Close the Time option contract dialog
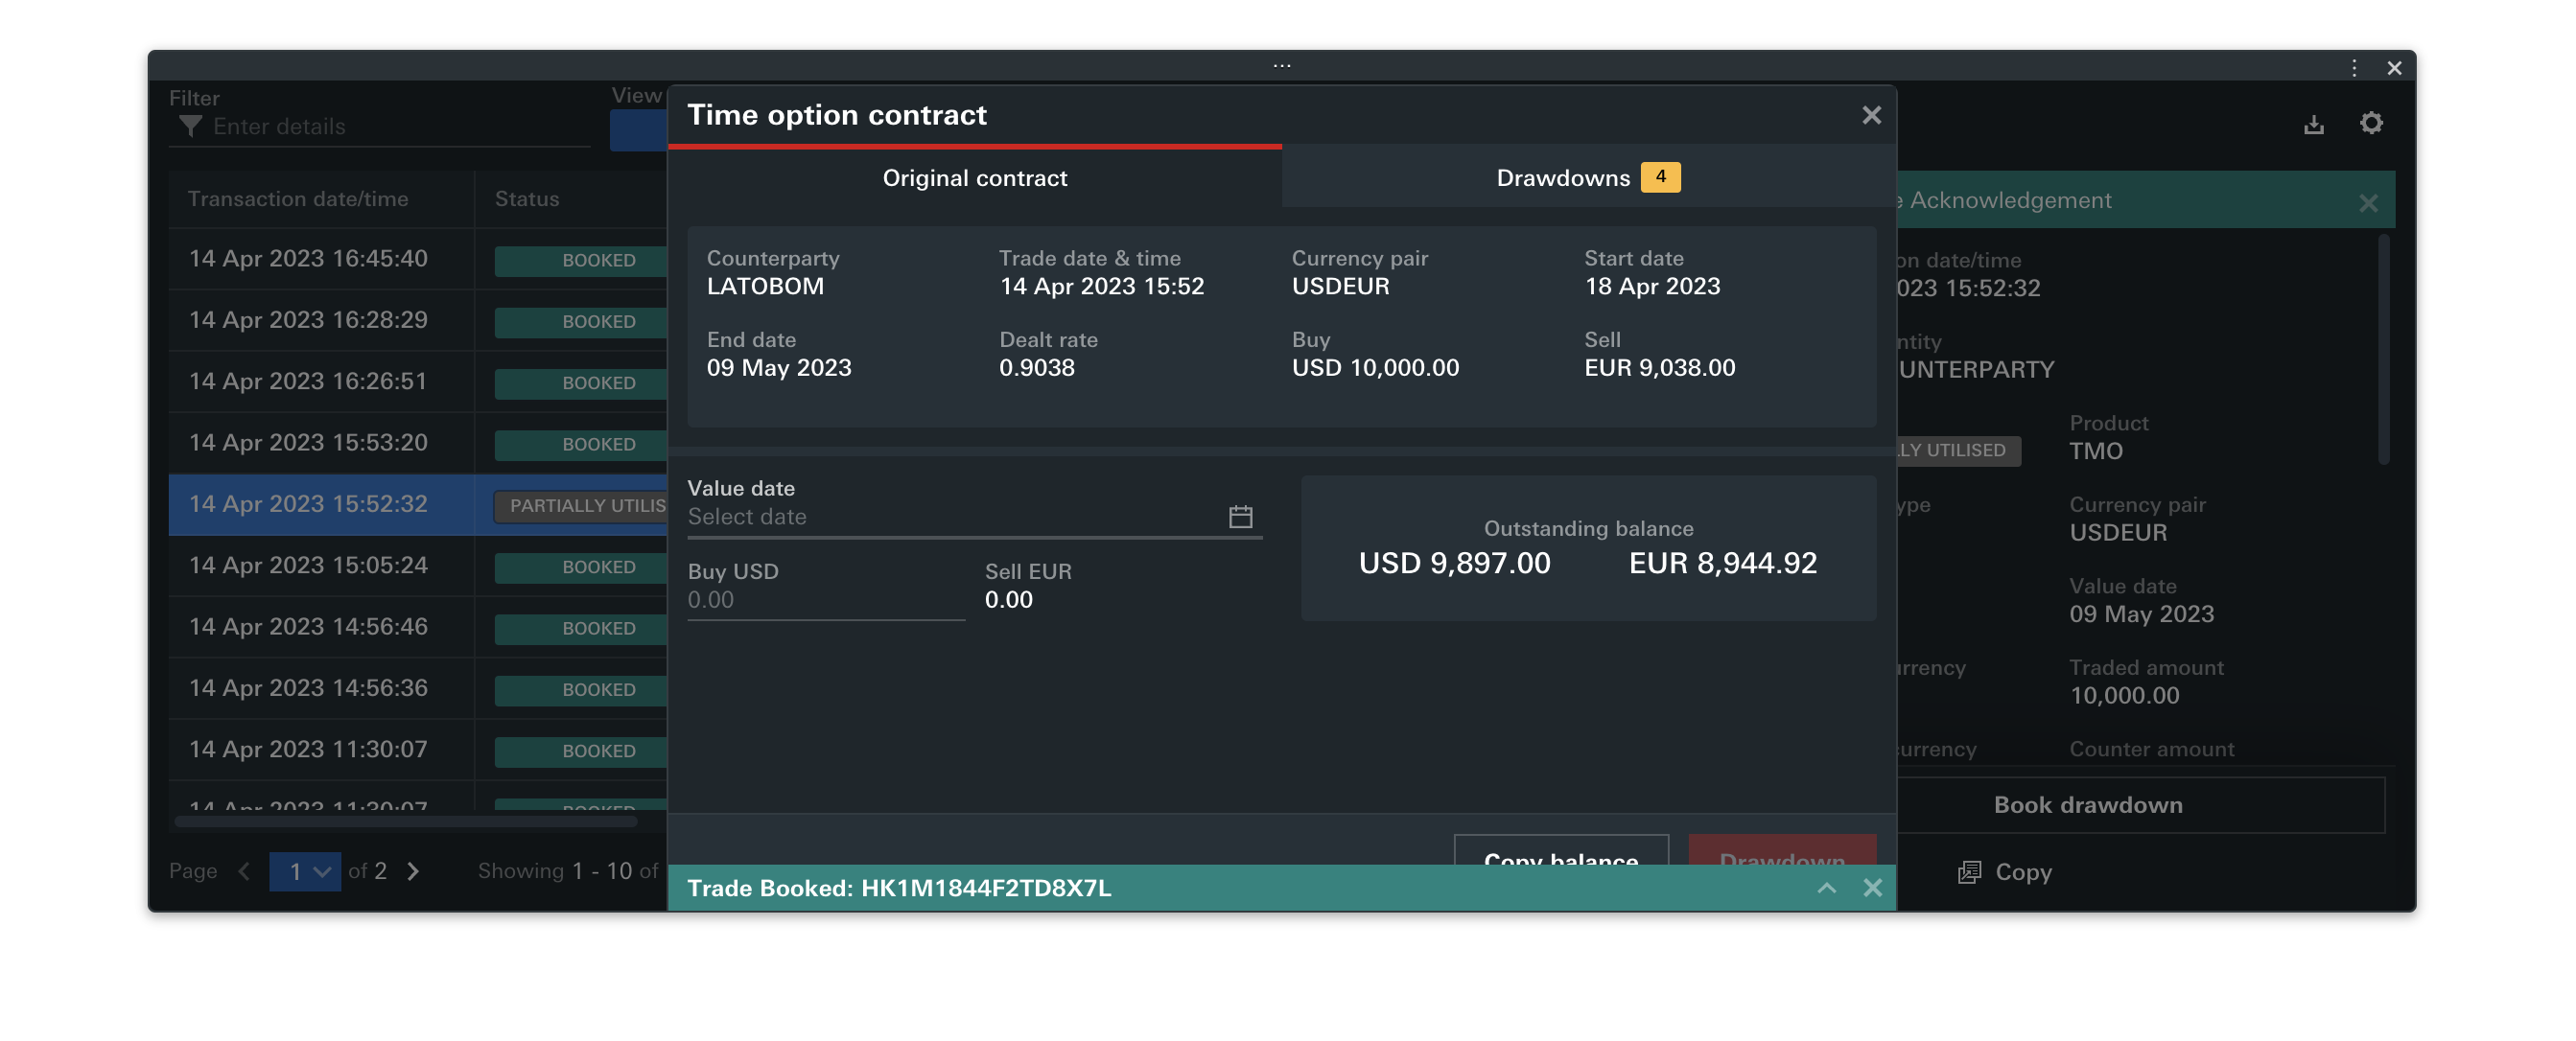The image size is (2576, 1041). pos(1871,115)
